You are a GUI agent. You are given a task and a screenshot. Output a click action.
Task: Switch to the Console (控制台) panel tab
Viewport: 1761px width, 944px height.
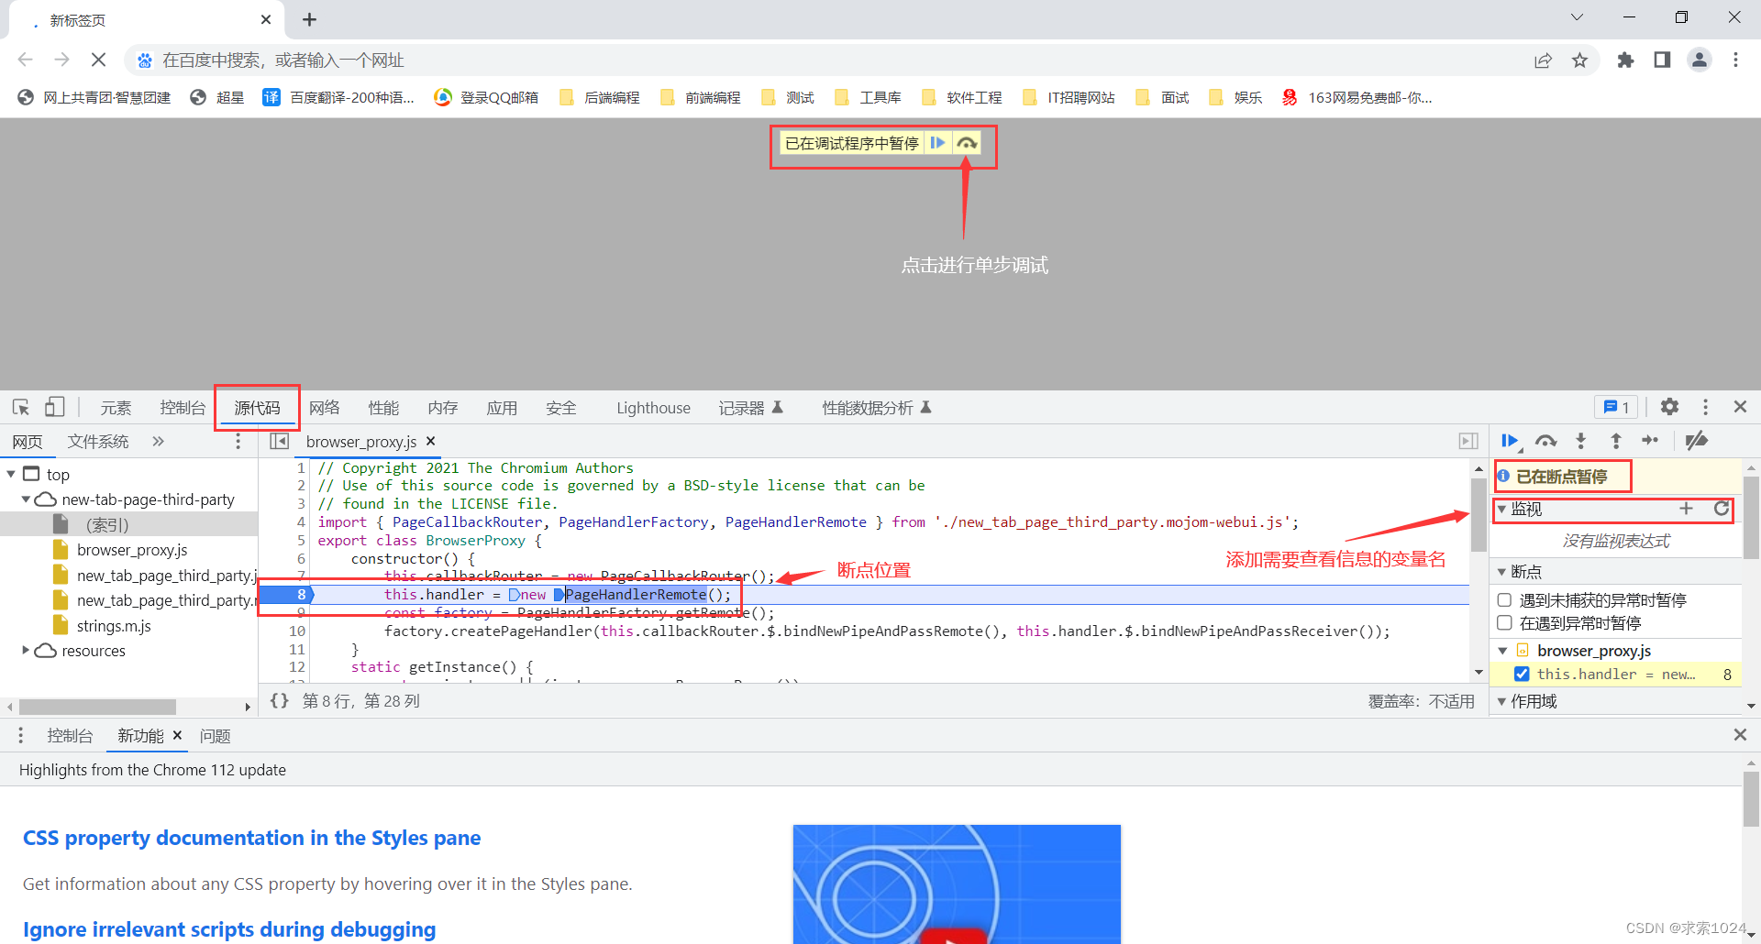pyautogui.click(x=183, y=408)
